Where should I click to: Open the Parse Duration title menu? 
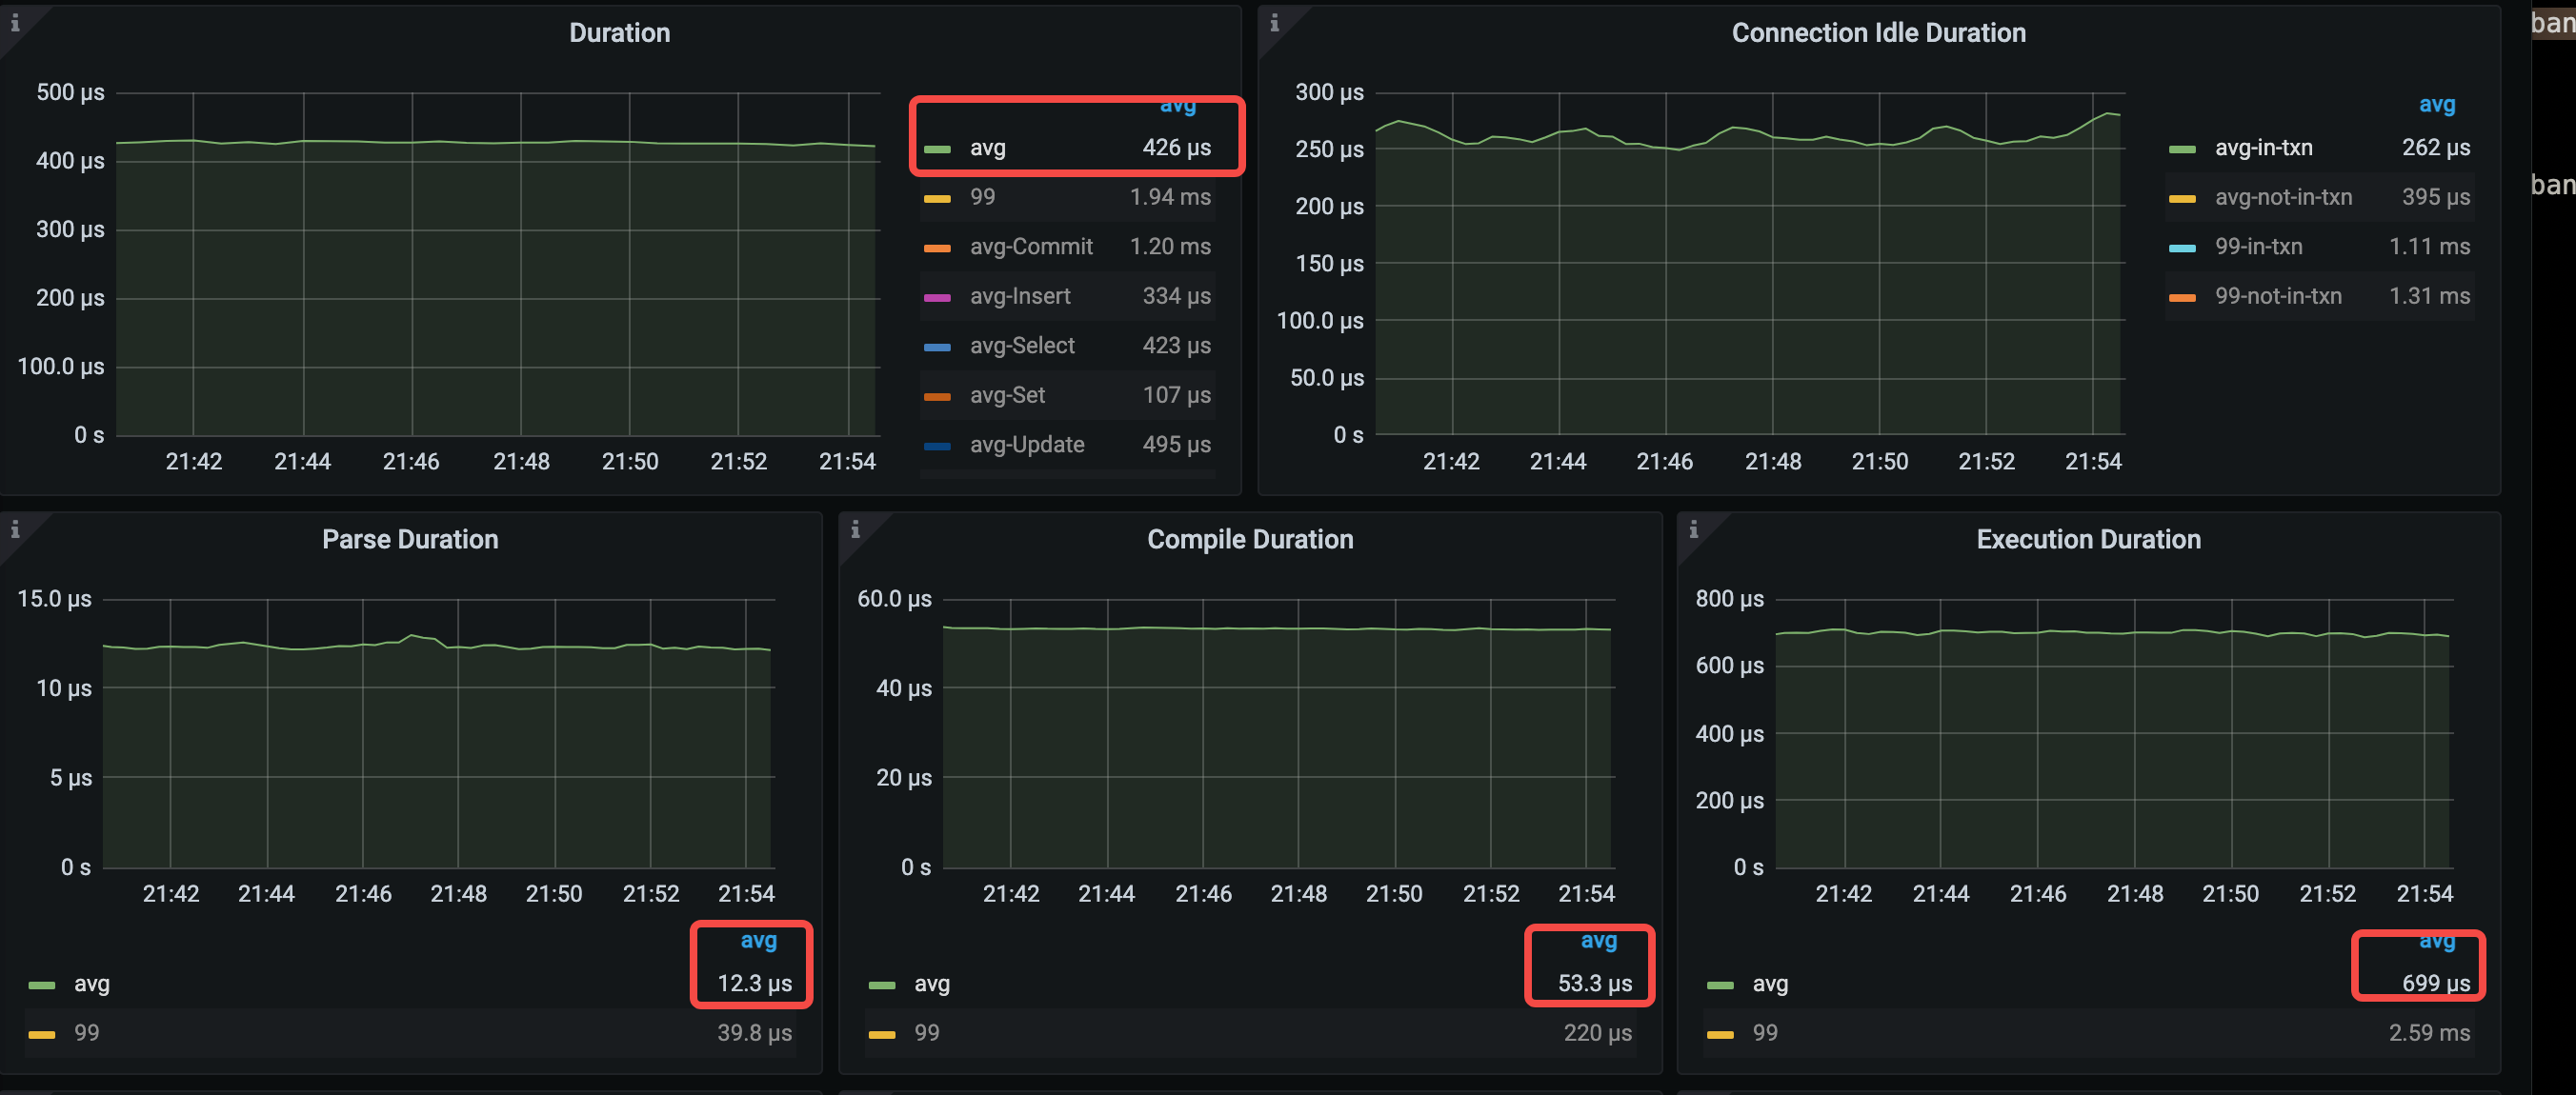(x=410, y=540)
